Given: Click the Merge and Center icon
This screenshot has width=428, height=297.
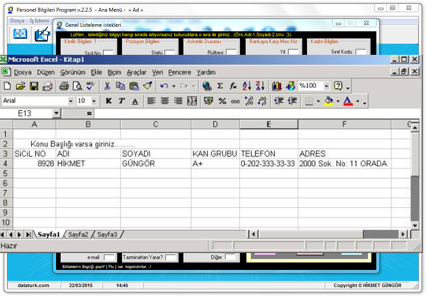Looking at the screenshot, I should pyautogui.click(x=192, y=101).
